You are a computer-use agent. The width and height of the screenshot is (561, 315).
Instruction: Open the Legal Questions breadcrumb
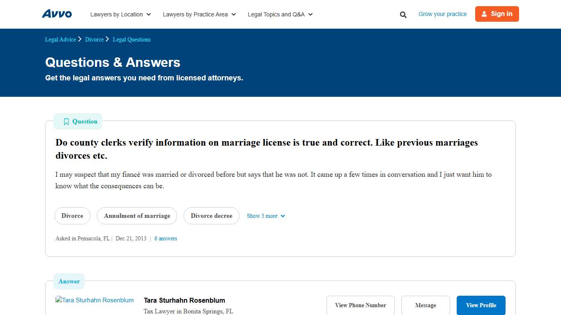click(131, 39)
